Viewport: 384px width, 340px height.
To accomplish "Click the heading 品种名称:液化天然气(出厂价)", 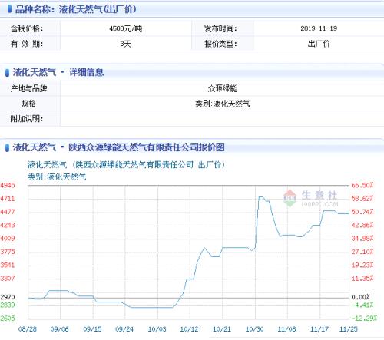I will [75, 9].
